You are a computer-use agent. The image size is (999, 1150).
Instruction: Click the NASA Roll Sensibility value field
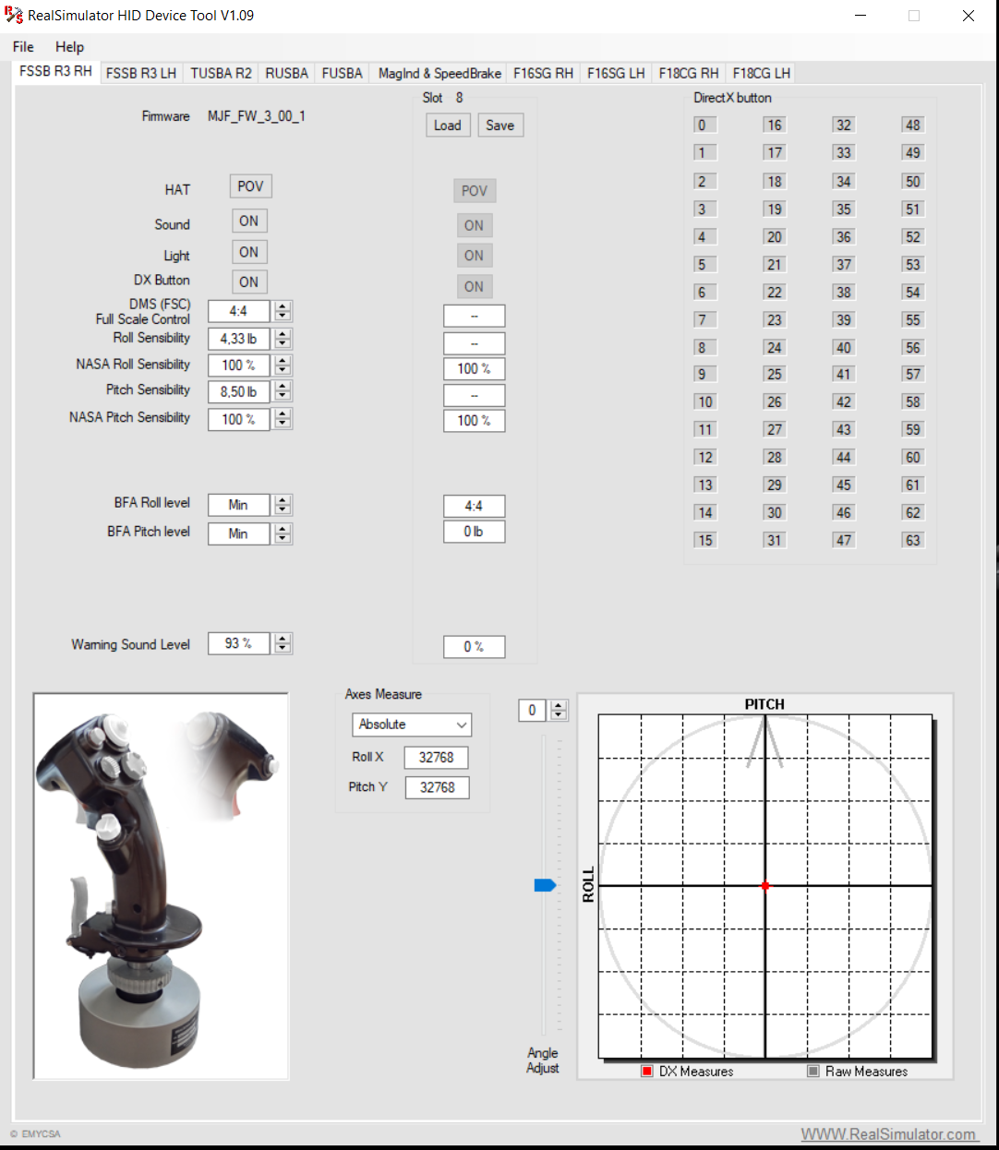(239, 365)
